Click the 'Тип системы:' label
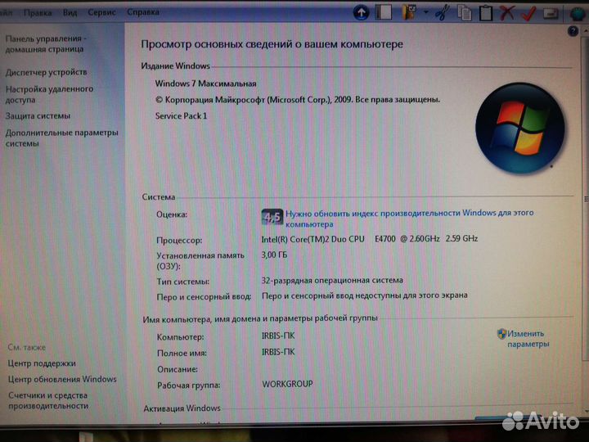Screen dimensions: 589x442 tap(182, 282)
